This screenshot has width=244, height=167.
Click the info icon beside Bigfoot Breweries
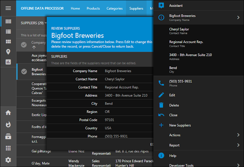[161, 18]
